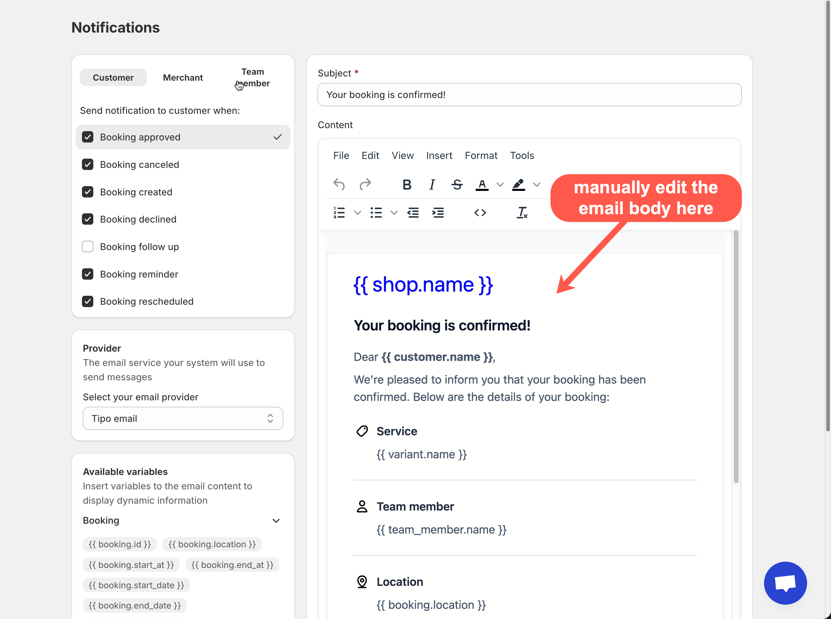Increase indent with the indent icon

click(438, 213)
